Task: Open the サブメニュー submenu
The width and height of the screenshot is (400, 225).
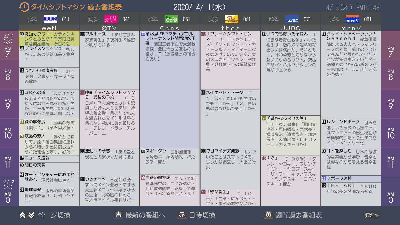Action: coord(372,215)
